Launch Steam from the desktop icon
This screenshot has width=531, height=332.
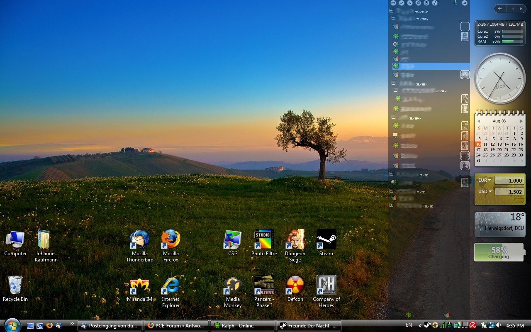326,240
